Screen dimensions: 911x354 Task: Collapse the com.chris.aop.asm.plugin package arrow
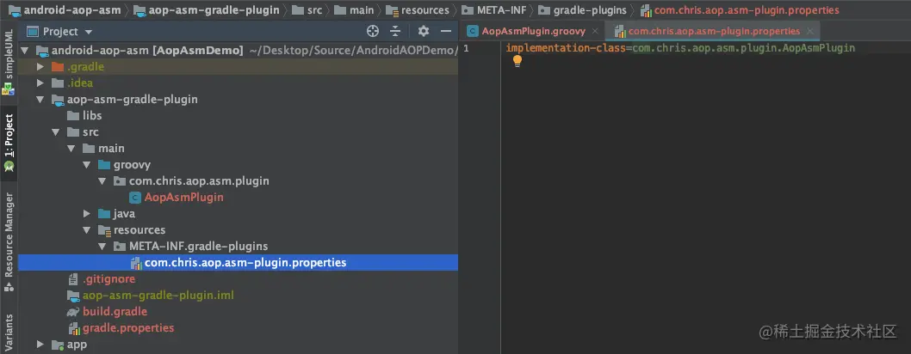(x=102, y=180)
